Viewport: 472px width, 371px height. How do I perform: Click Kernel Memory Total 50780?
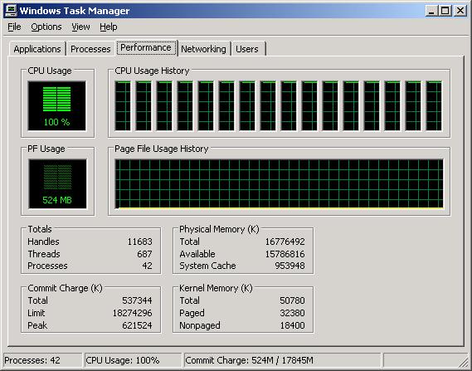point(292,300)
